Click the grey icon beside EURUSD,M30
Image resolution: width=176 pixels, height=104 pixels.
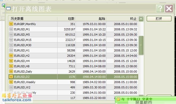click(11, 45)
